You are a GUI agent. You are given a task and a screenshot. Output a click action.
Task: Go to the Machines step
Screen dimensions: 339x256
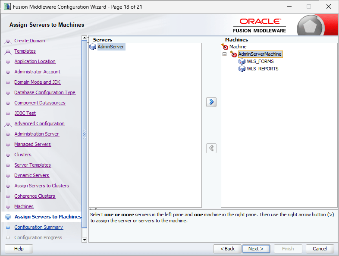click(24, 207)
